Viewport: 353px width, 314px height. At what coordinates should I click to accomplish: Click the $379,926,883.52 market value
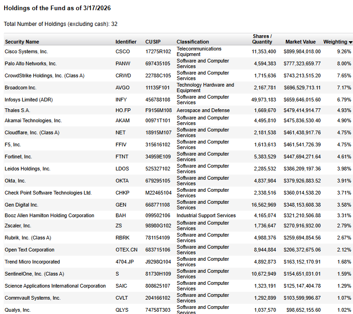[x=302, y=181]
